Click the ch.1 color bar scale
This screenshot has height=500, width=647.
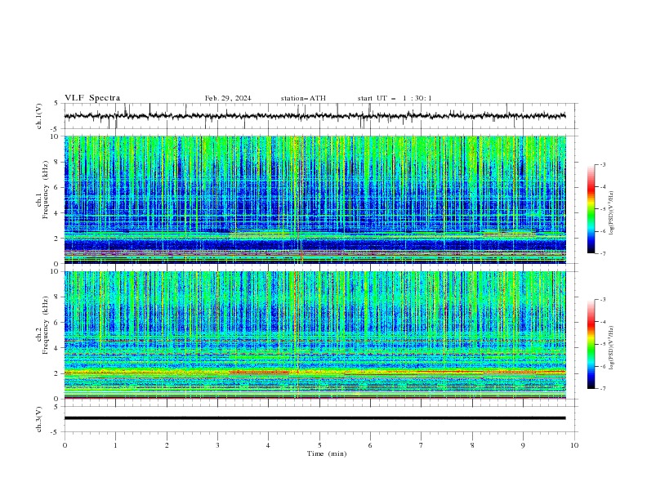pyautogui.click(x=591, y=209)
